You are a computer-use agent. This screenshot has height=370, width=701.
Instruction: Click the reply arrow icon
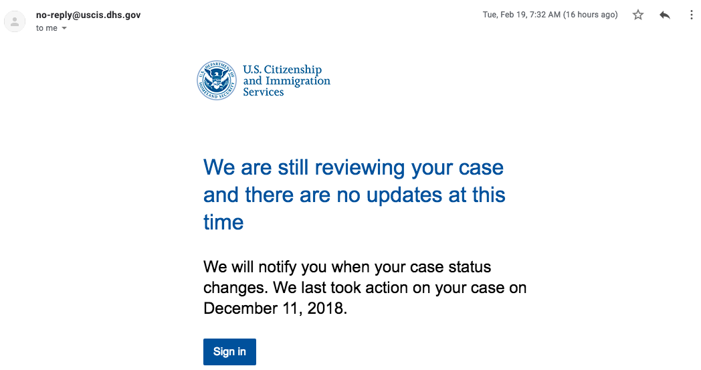(665, 15)
